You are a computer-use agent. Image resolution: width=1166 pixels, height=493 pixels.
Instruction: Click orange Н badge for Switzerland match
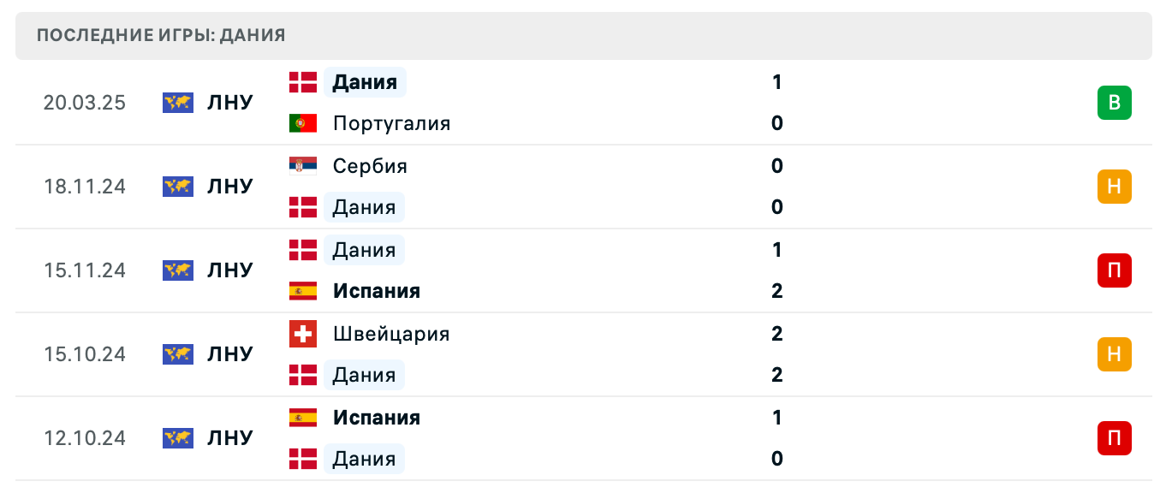[1114, 354]
